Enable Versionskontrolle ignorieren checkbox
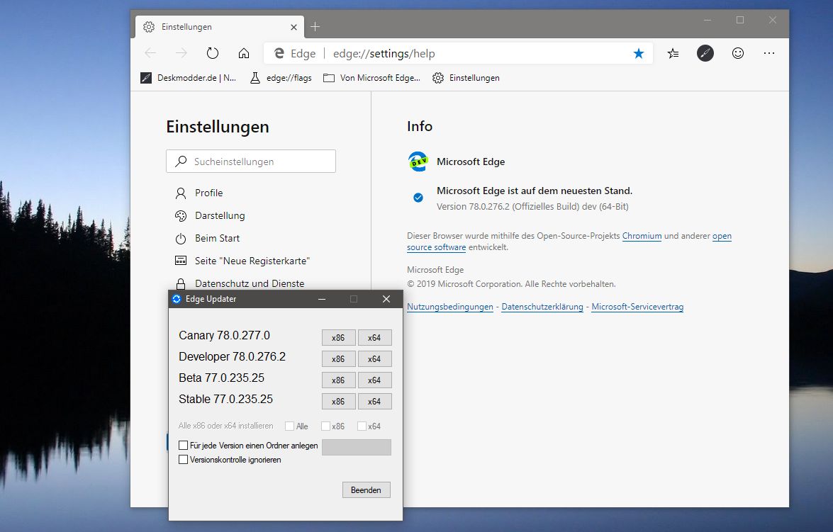Image resolution: width=833 pixels, height=532 pixels. [184, 460]
